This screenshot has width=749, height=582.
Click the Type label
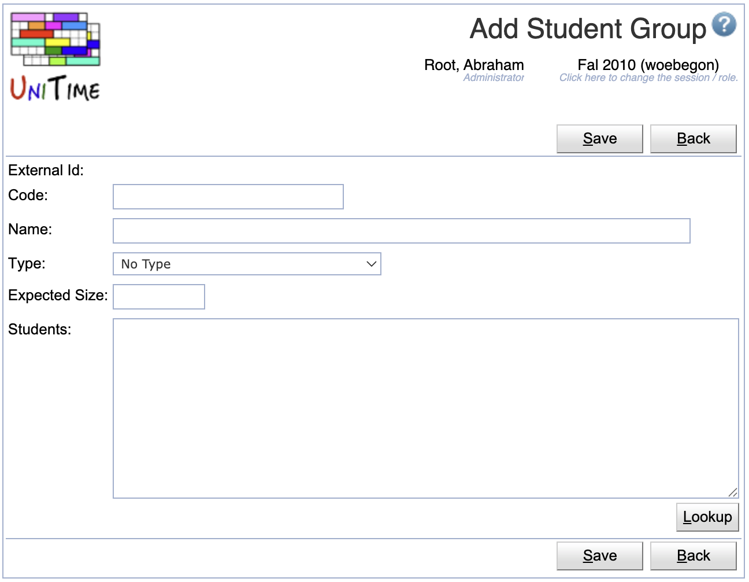click(27, 264)
